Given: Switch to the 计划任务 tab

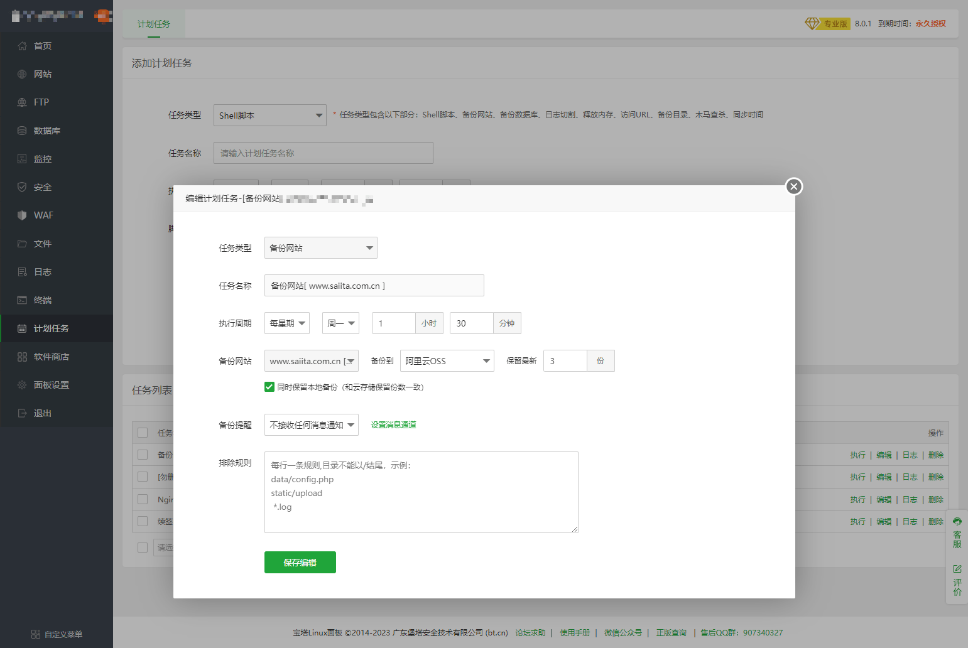Looking at the screenshot, I should click(x=154, y=24).
